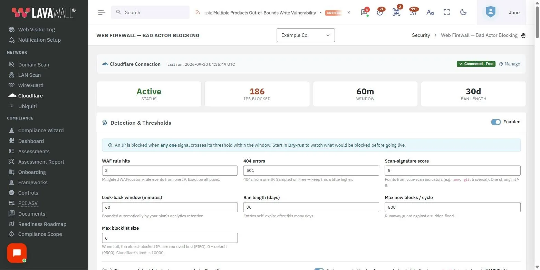Click the vulnerability headline in ticker

pos(260,13)
